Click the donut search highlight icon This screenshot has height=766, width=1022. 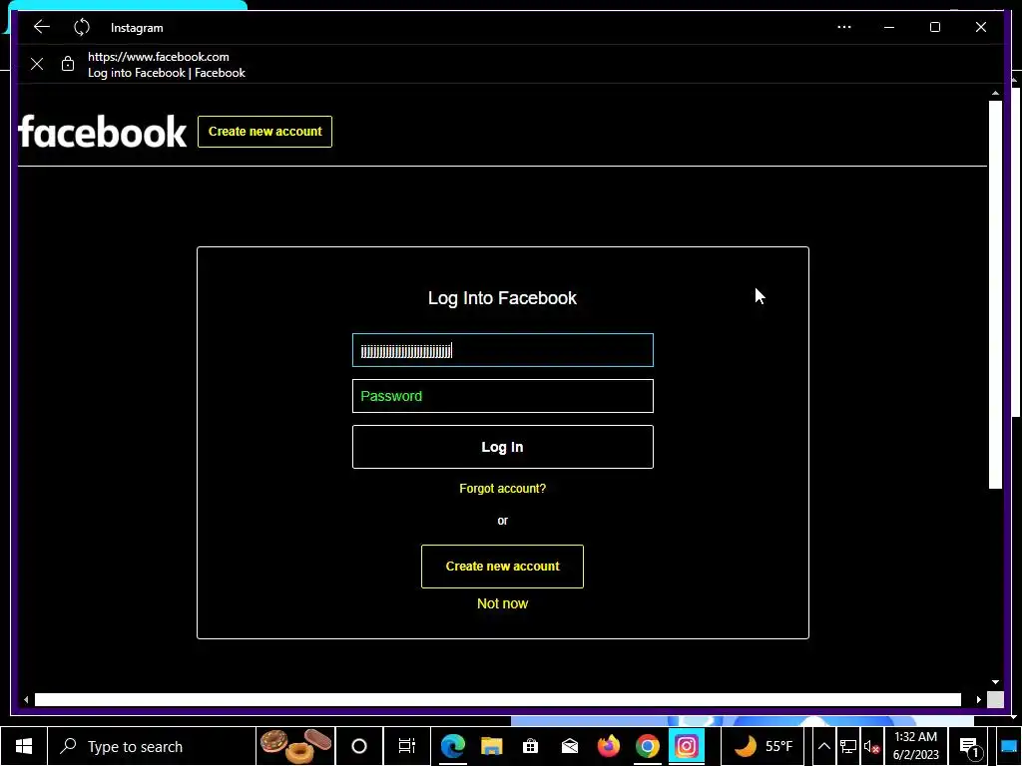(x=295, y=746)
